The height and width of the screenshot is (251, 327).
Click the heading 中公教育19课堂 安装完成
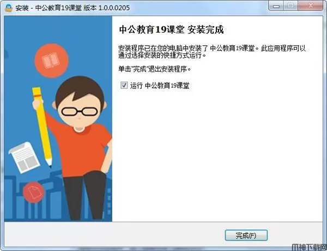(172, 29)
